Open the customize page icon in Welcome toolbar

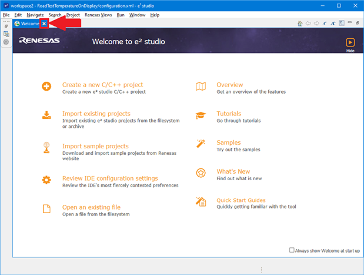tap(342, 23)
